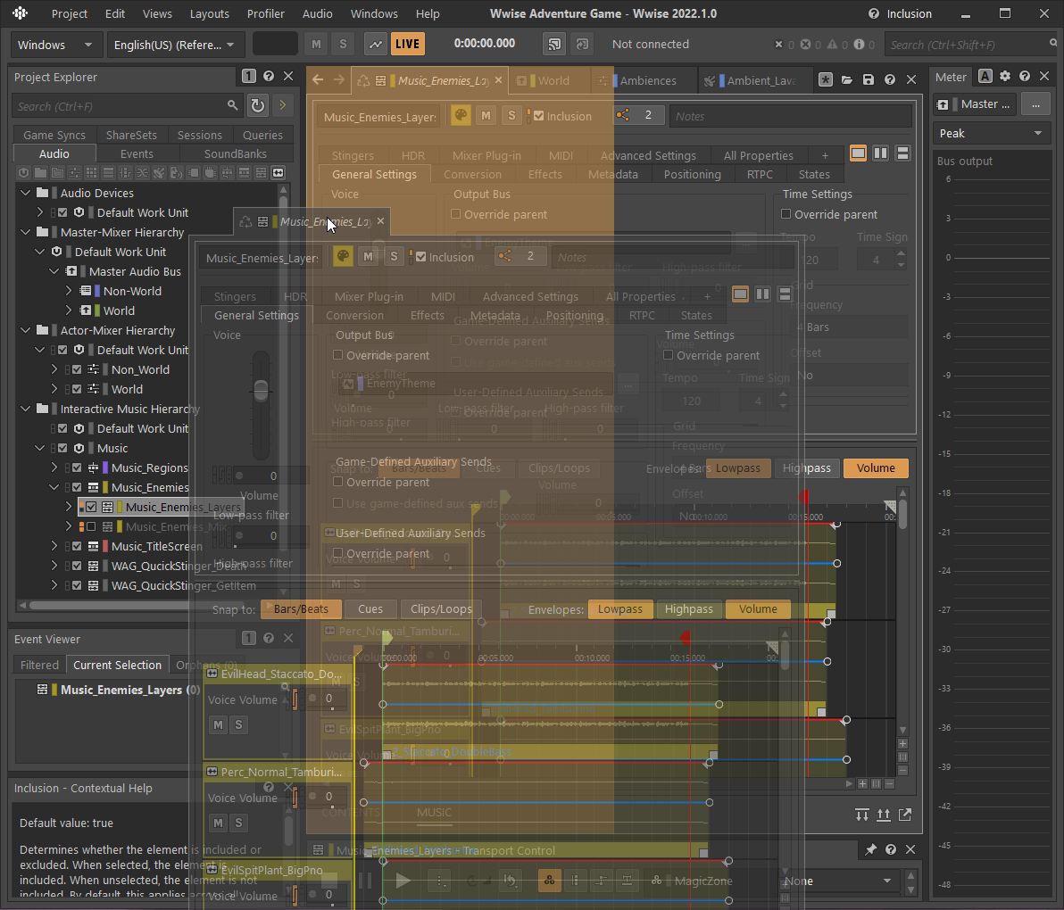Go forward with the right arrow in the editor tab bar
This screenshot has width=1064, height=910.
(339, 80)
